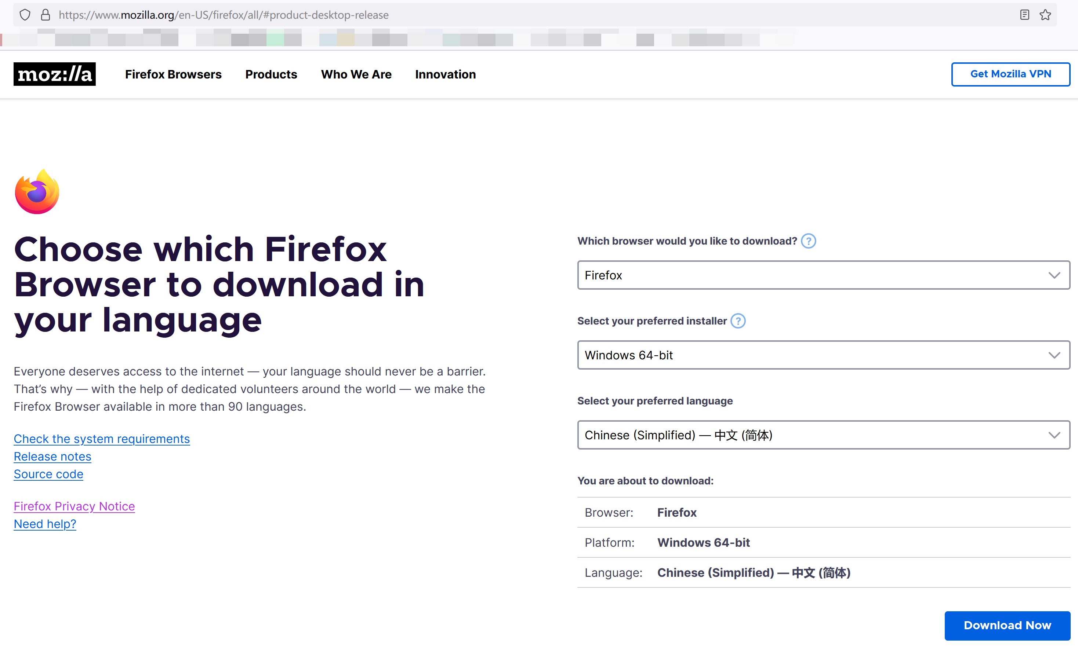This screenshot has width=1078, height=656.
Task: Open the installer dropdown showing Windows 64-bit
Action: click(x=823, y=355)
